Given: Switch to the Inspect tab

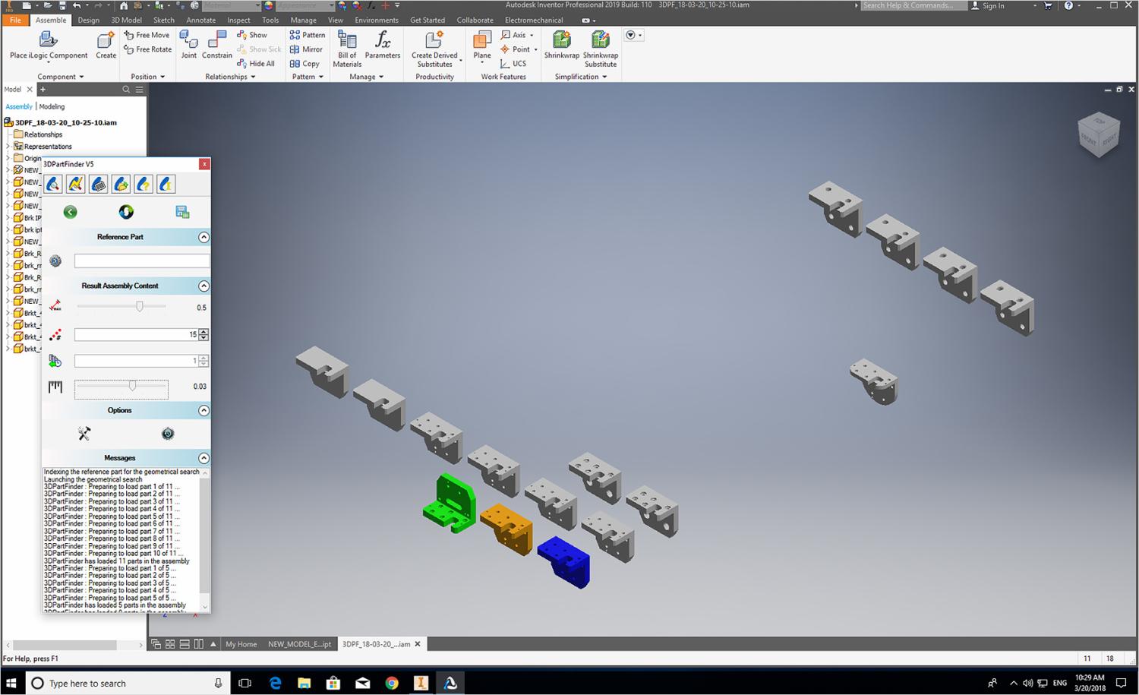Looking at the screenshot, I should pyautogui.click(x=238, y=20).
